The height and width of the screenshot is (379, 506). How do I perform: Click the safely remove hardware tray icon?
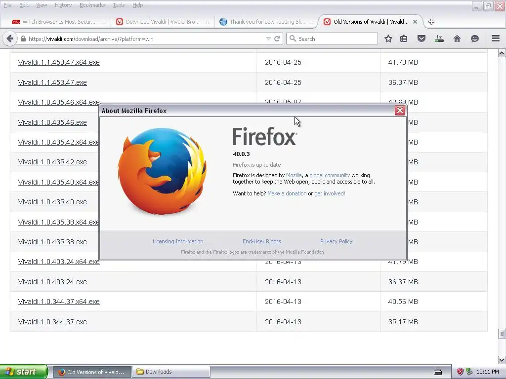click(469, 372)
